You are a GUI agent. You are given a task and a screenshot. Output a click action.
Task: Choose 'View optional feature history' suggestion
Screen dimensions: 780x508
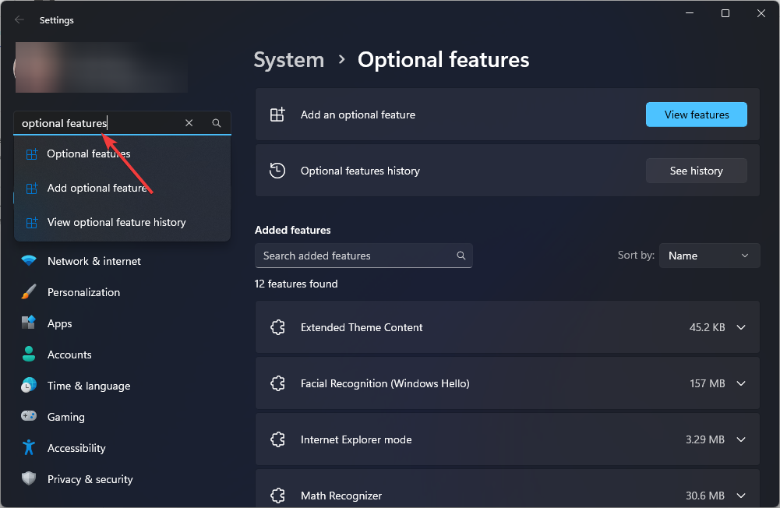click(116, 222)
